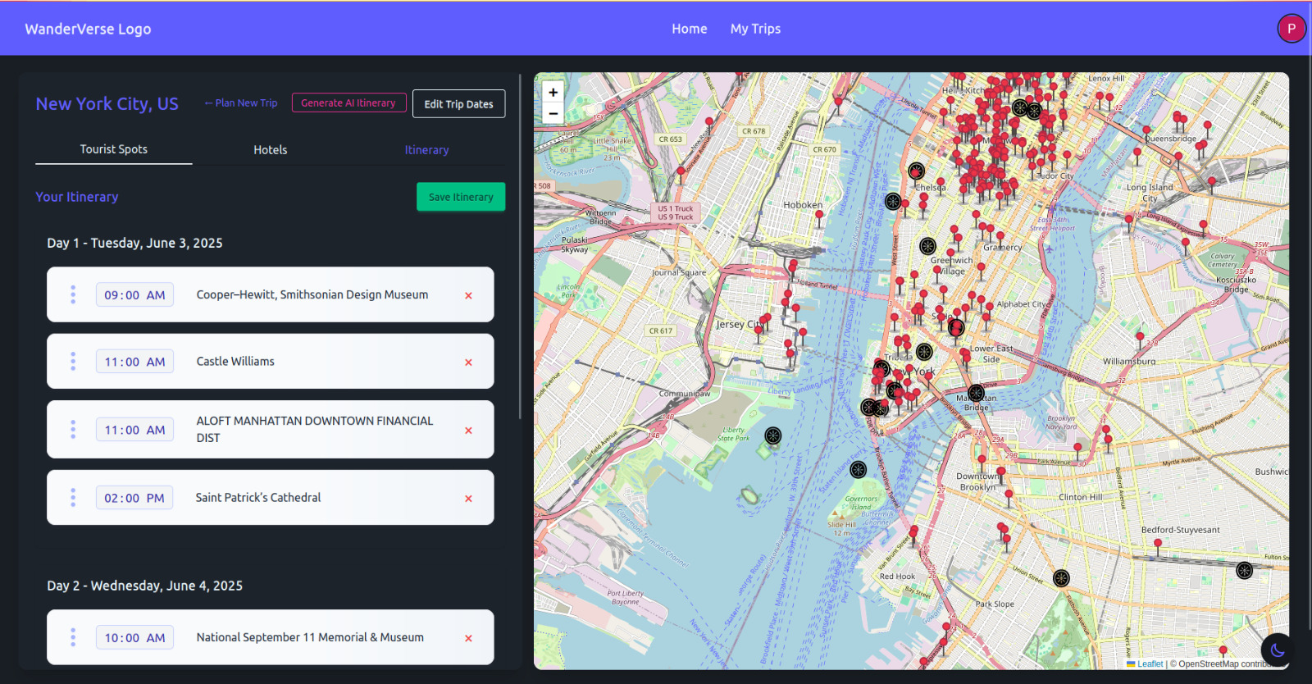Follow the Plan New Trip link
The height and width of the screenshot is (684, 1312).
click(x=241, y=103)
